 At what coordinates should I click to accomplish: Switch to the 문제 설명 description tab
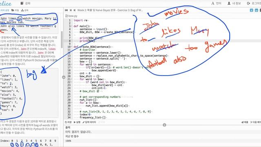(4, 10)
